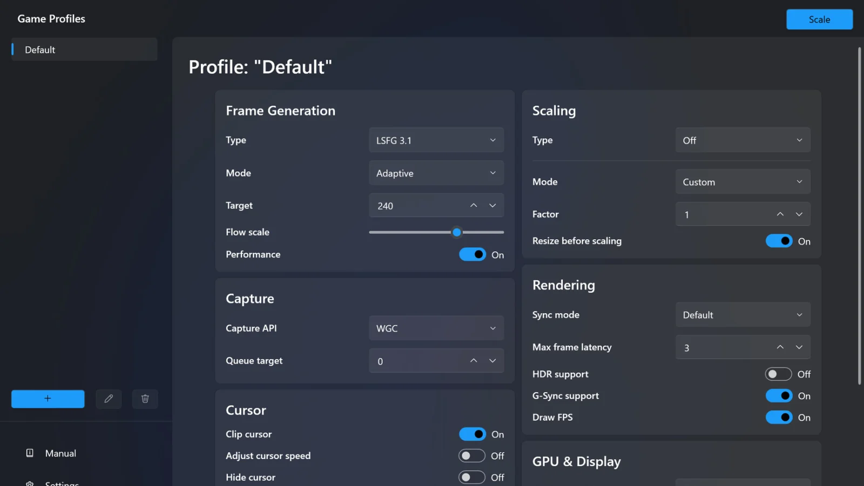Viewport: 864px width, 486px height.
Task: Decrease Queue target with down arrow
Action: click(x=492, y=361)
